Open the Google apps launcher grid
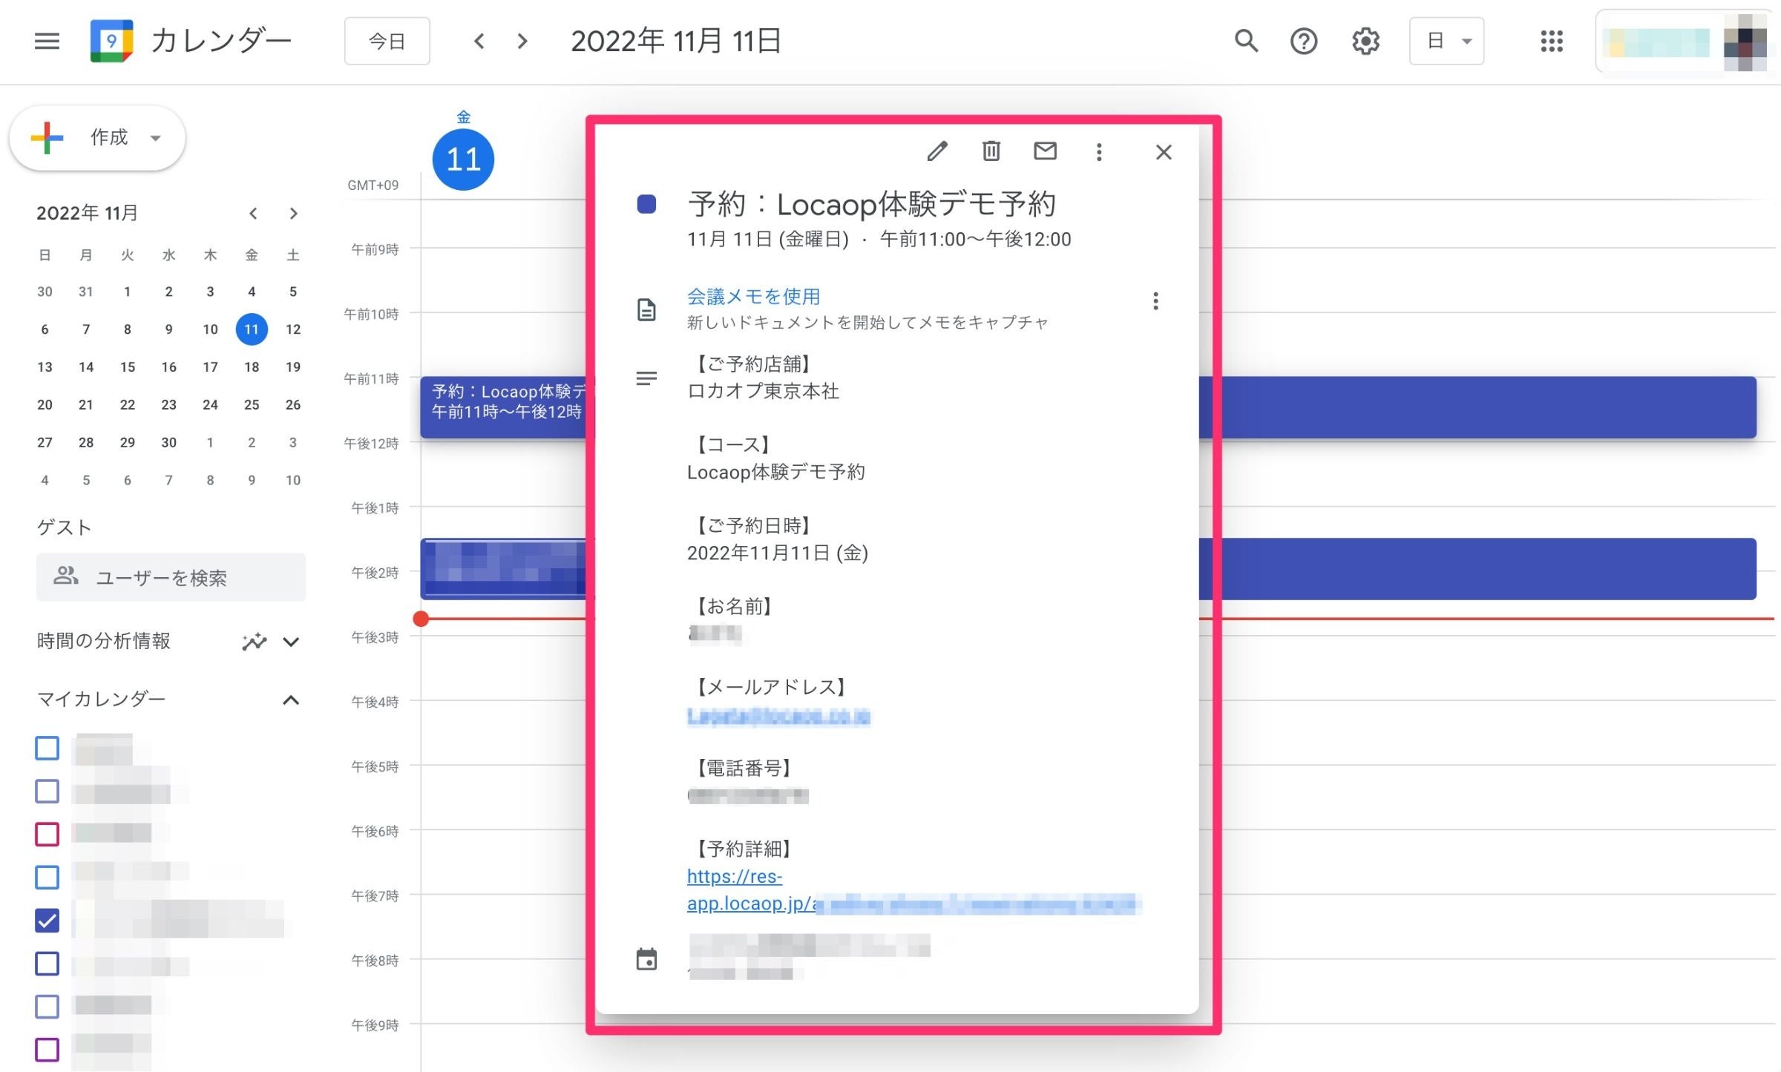The width and height of the screenshot is (1781, 1072). click(1551, 42)
